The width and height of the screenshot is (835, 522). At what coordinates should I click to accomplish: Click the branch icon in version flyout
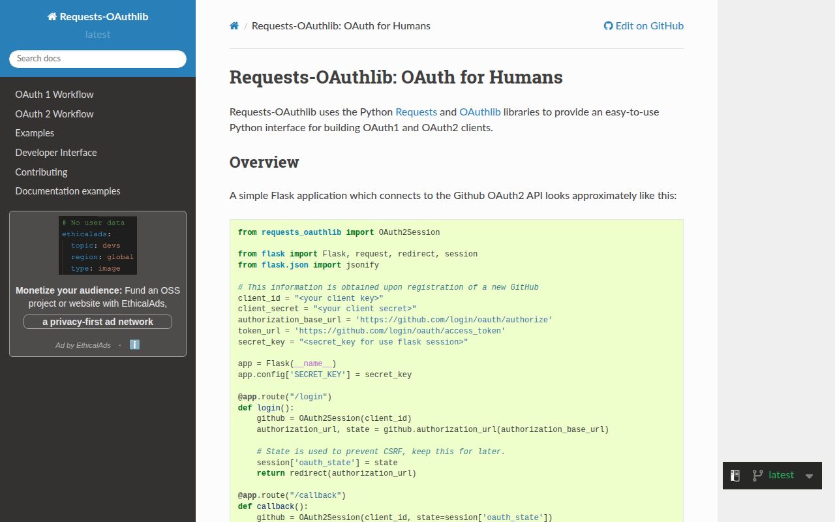[757, 476]
